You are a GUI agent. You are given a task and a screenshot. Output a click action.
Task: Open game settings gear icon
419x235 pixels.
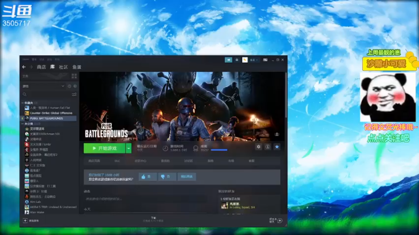pos(258,147)
